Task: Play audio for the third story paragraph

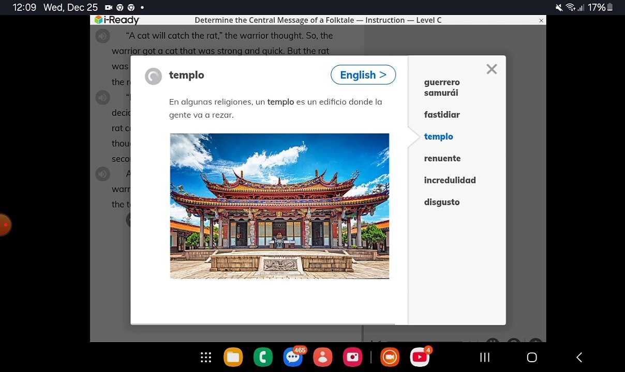Action: point(102,174)
